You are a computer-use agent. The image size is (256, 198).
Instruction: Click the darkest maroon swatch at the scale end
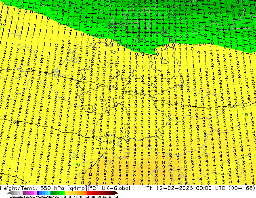[x=113, y=193]
